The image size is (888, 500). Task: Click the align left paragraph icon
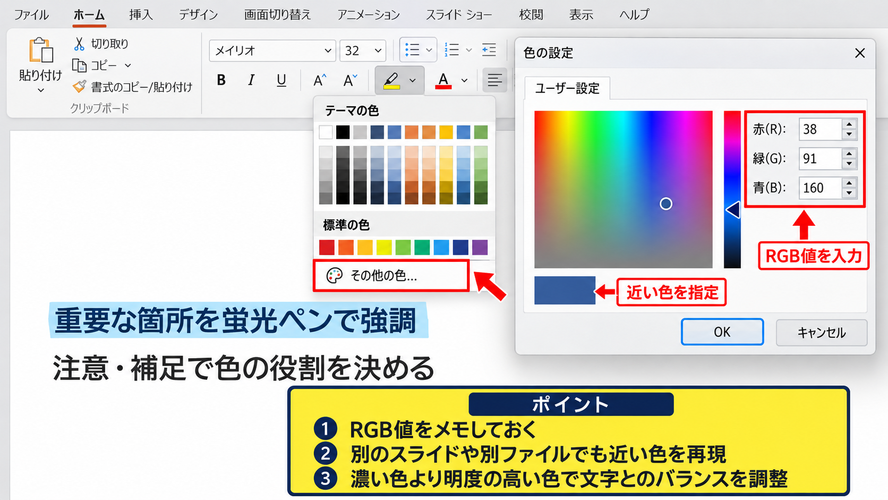coord(494,81)
